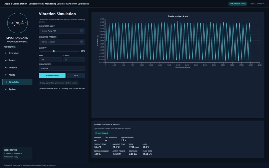Select the Normal operation pattern field
The image size is (269, 168).
(62, 42)
